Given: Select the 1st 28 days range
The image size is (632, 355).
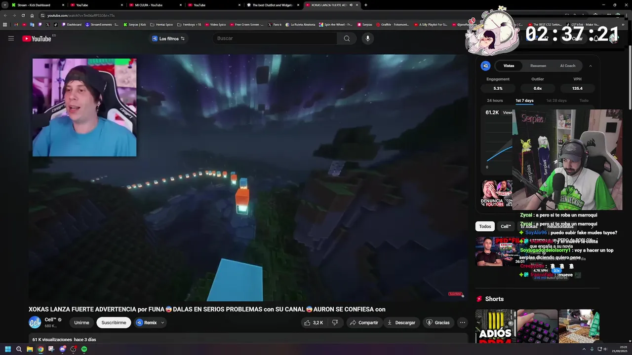Looking at the screenshot, I should click(x=556, y=101).
